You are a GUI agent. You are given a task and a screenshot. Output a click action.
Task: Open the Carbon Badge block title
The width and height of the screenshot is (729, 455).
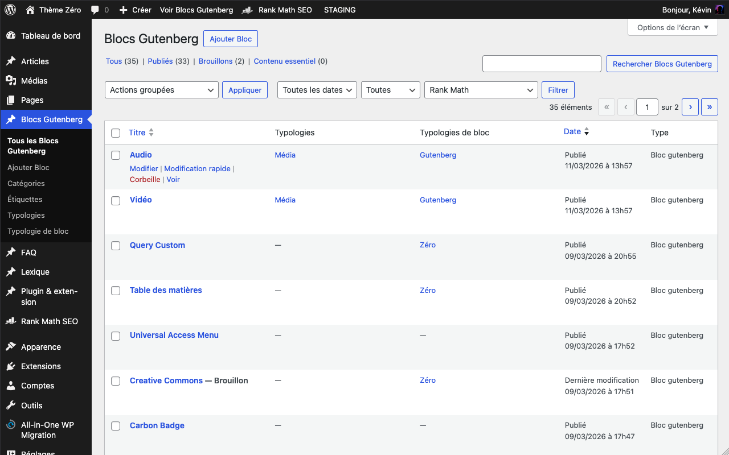point(157,425)
